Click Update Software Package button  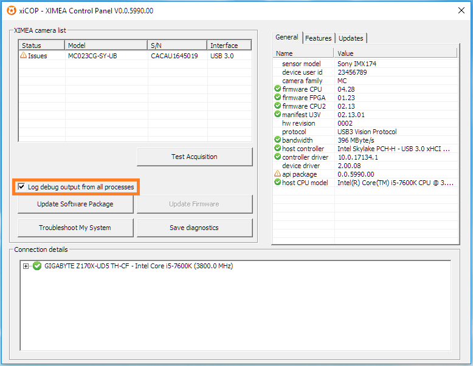(75, 204)
